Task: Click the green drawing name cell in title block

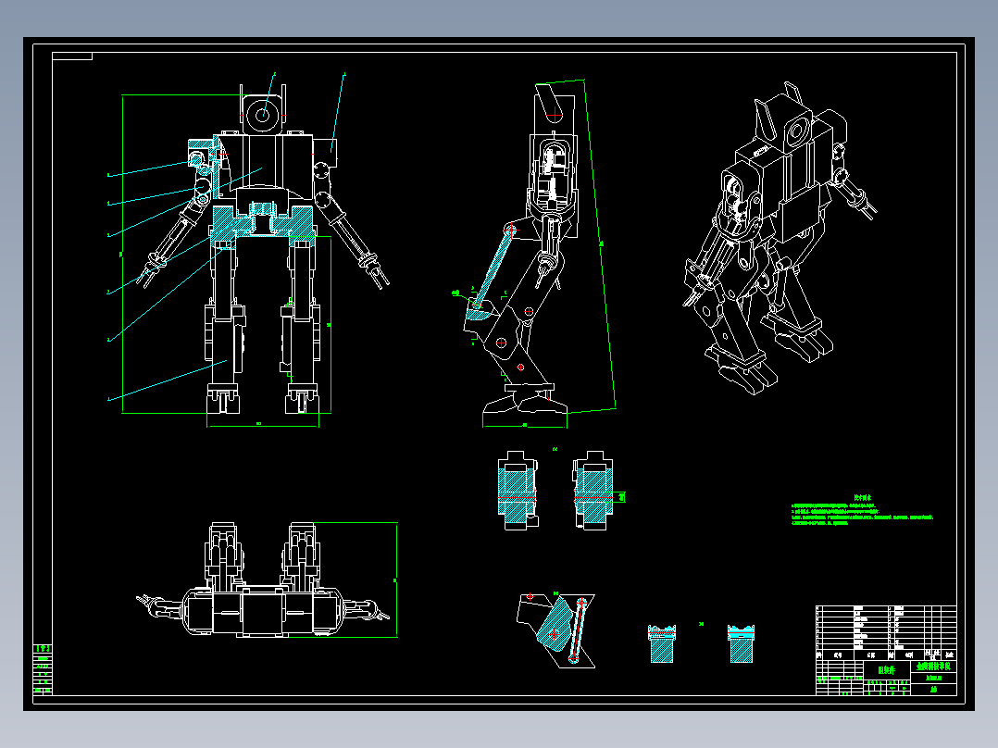Action: pos(887,670)
